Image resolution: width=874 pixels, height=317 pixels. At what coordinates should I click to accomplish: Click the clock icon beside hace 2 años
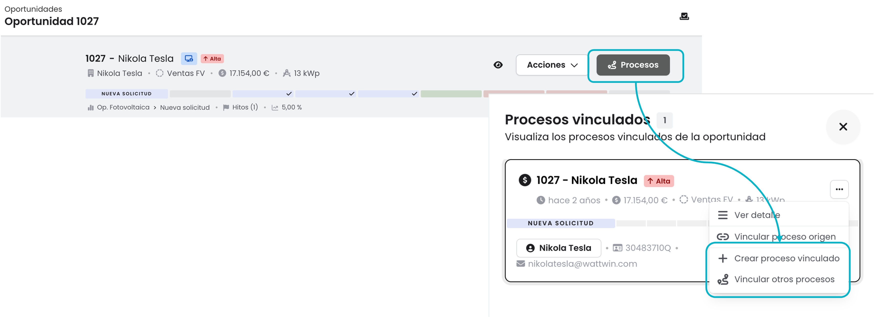coord(541,200)
